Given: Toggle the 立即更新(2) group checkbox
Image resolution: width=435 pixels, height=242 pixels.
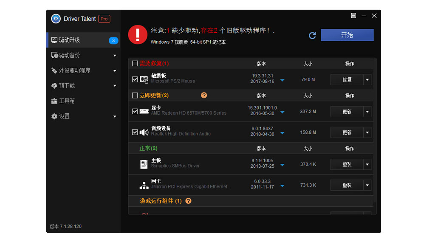Looking at the screenshot, I should click(135, 96).
